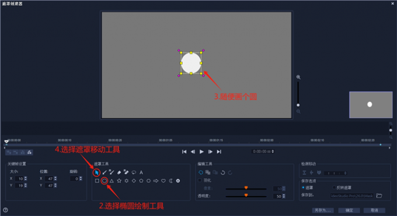Increase rotation value stepper
The image size is (397, 216).
point(81,178)
